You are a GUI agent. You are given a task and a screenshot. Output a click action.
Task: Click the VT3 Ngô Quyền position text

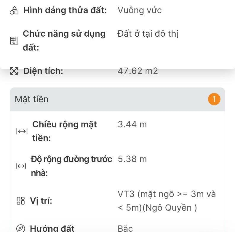(167, 201)
